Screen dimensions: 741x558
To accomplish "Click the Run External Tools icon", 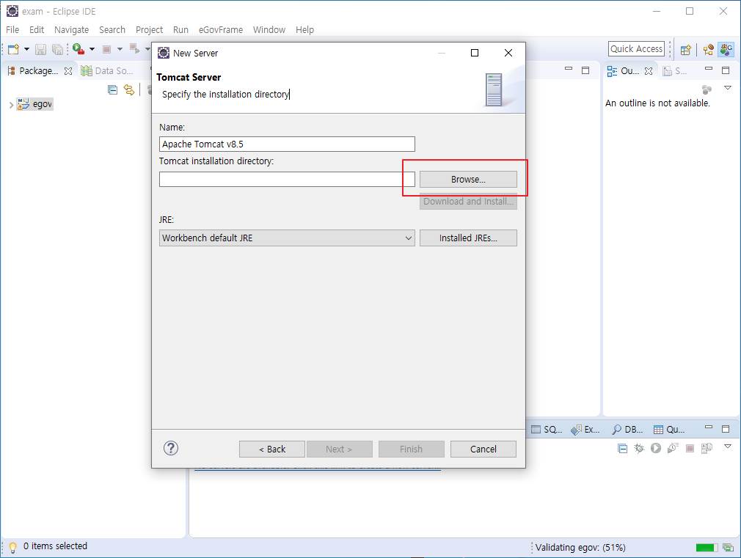I will (x=79, y=49).
